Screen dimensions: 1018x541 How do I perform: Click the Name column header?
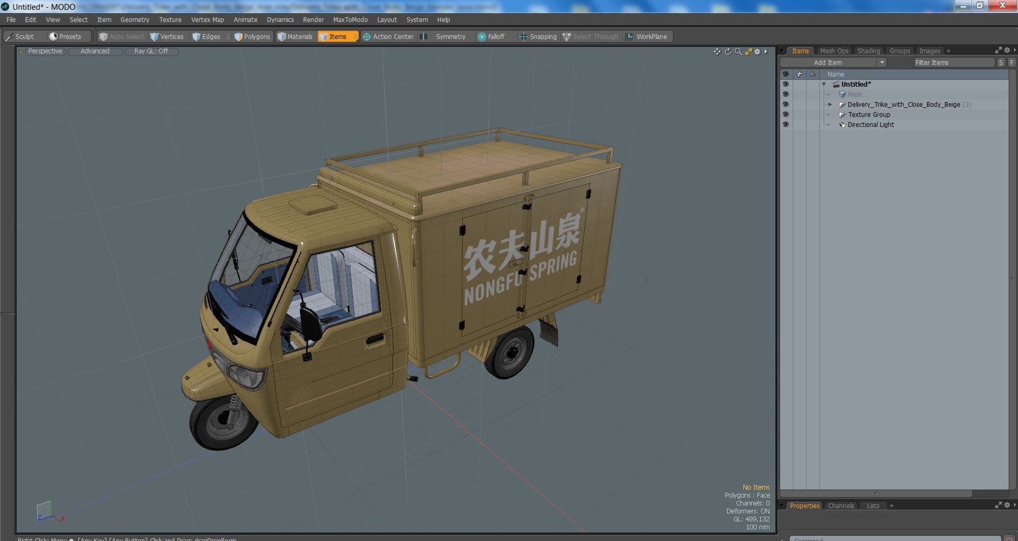tap(914, 74)
